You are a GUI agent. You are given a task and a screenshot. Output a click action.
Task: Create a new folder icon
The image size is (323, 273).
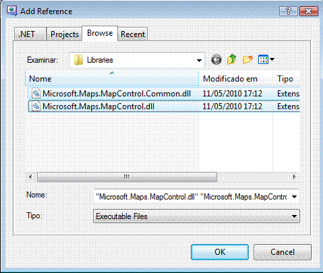click(247, 60)
